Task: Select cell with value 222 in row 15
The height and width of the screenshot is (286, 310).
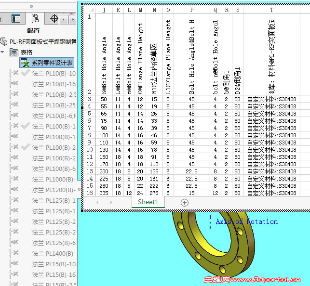Action: [154, 186]
